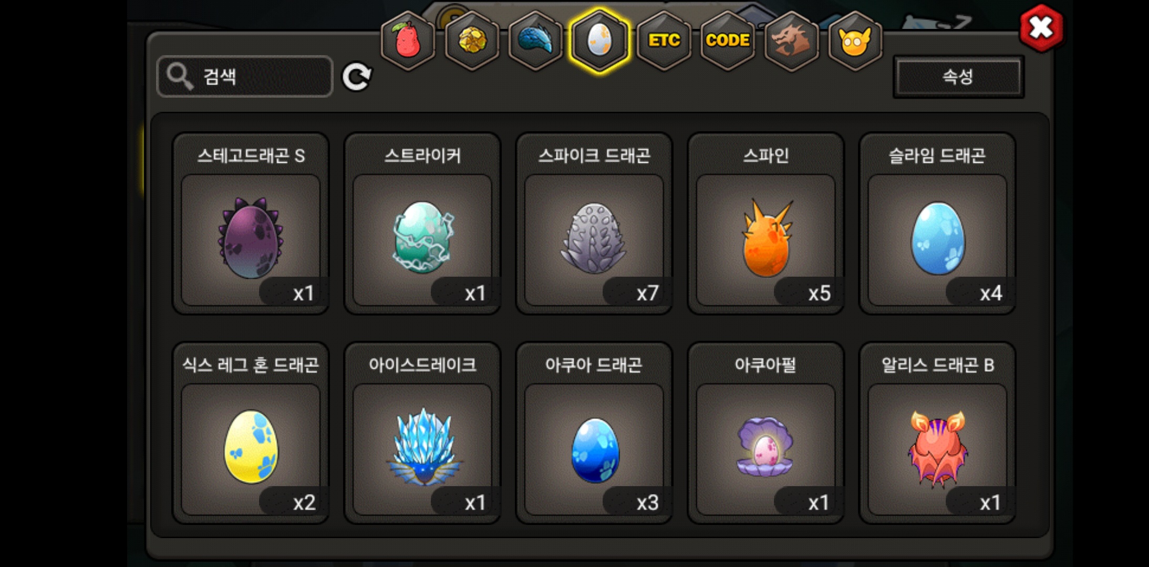Pick the 스트라이커 chained teal egg
Image resolution: width=1149 pixels, height=567 pixels.
click(422, 224)
